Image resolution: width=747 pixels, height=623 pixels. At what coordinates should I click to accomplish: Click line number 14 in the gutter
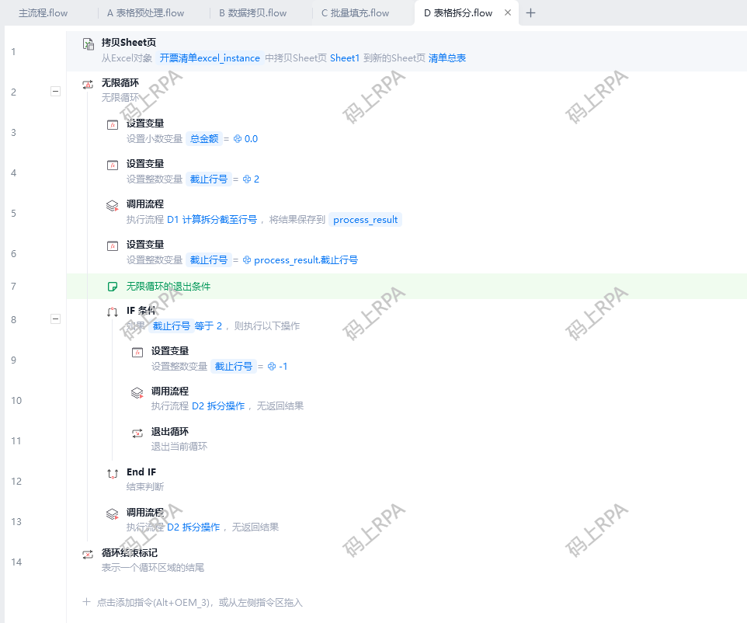16,562
